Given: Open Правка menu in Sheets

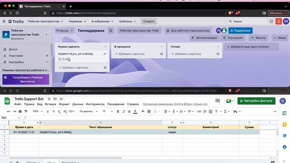Looking at the screenshot, I should click(29, 104).
